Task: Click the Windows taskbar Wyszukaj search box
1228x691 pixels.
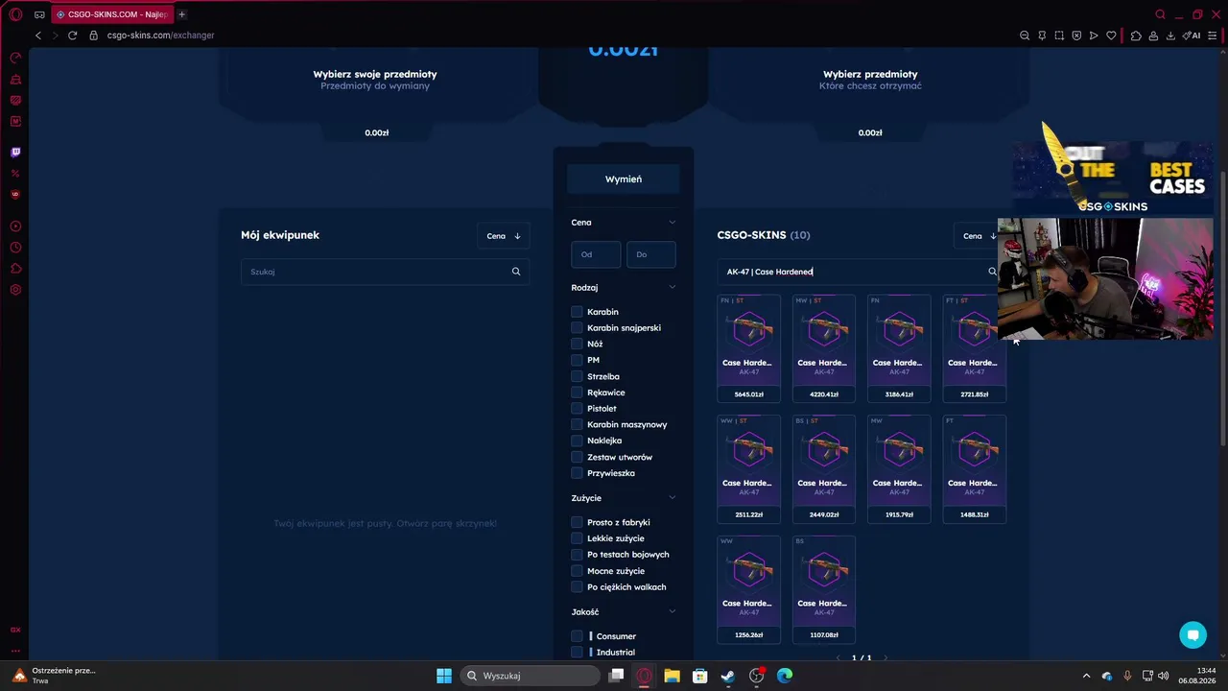Action: [x=530, y=676]
